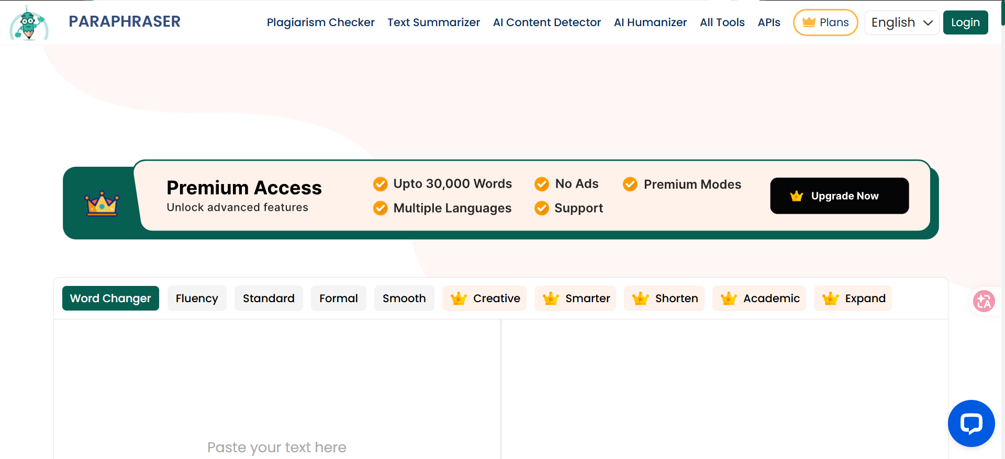Go to Text Summarizer page

point(434,22)
